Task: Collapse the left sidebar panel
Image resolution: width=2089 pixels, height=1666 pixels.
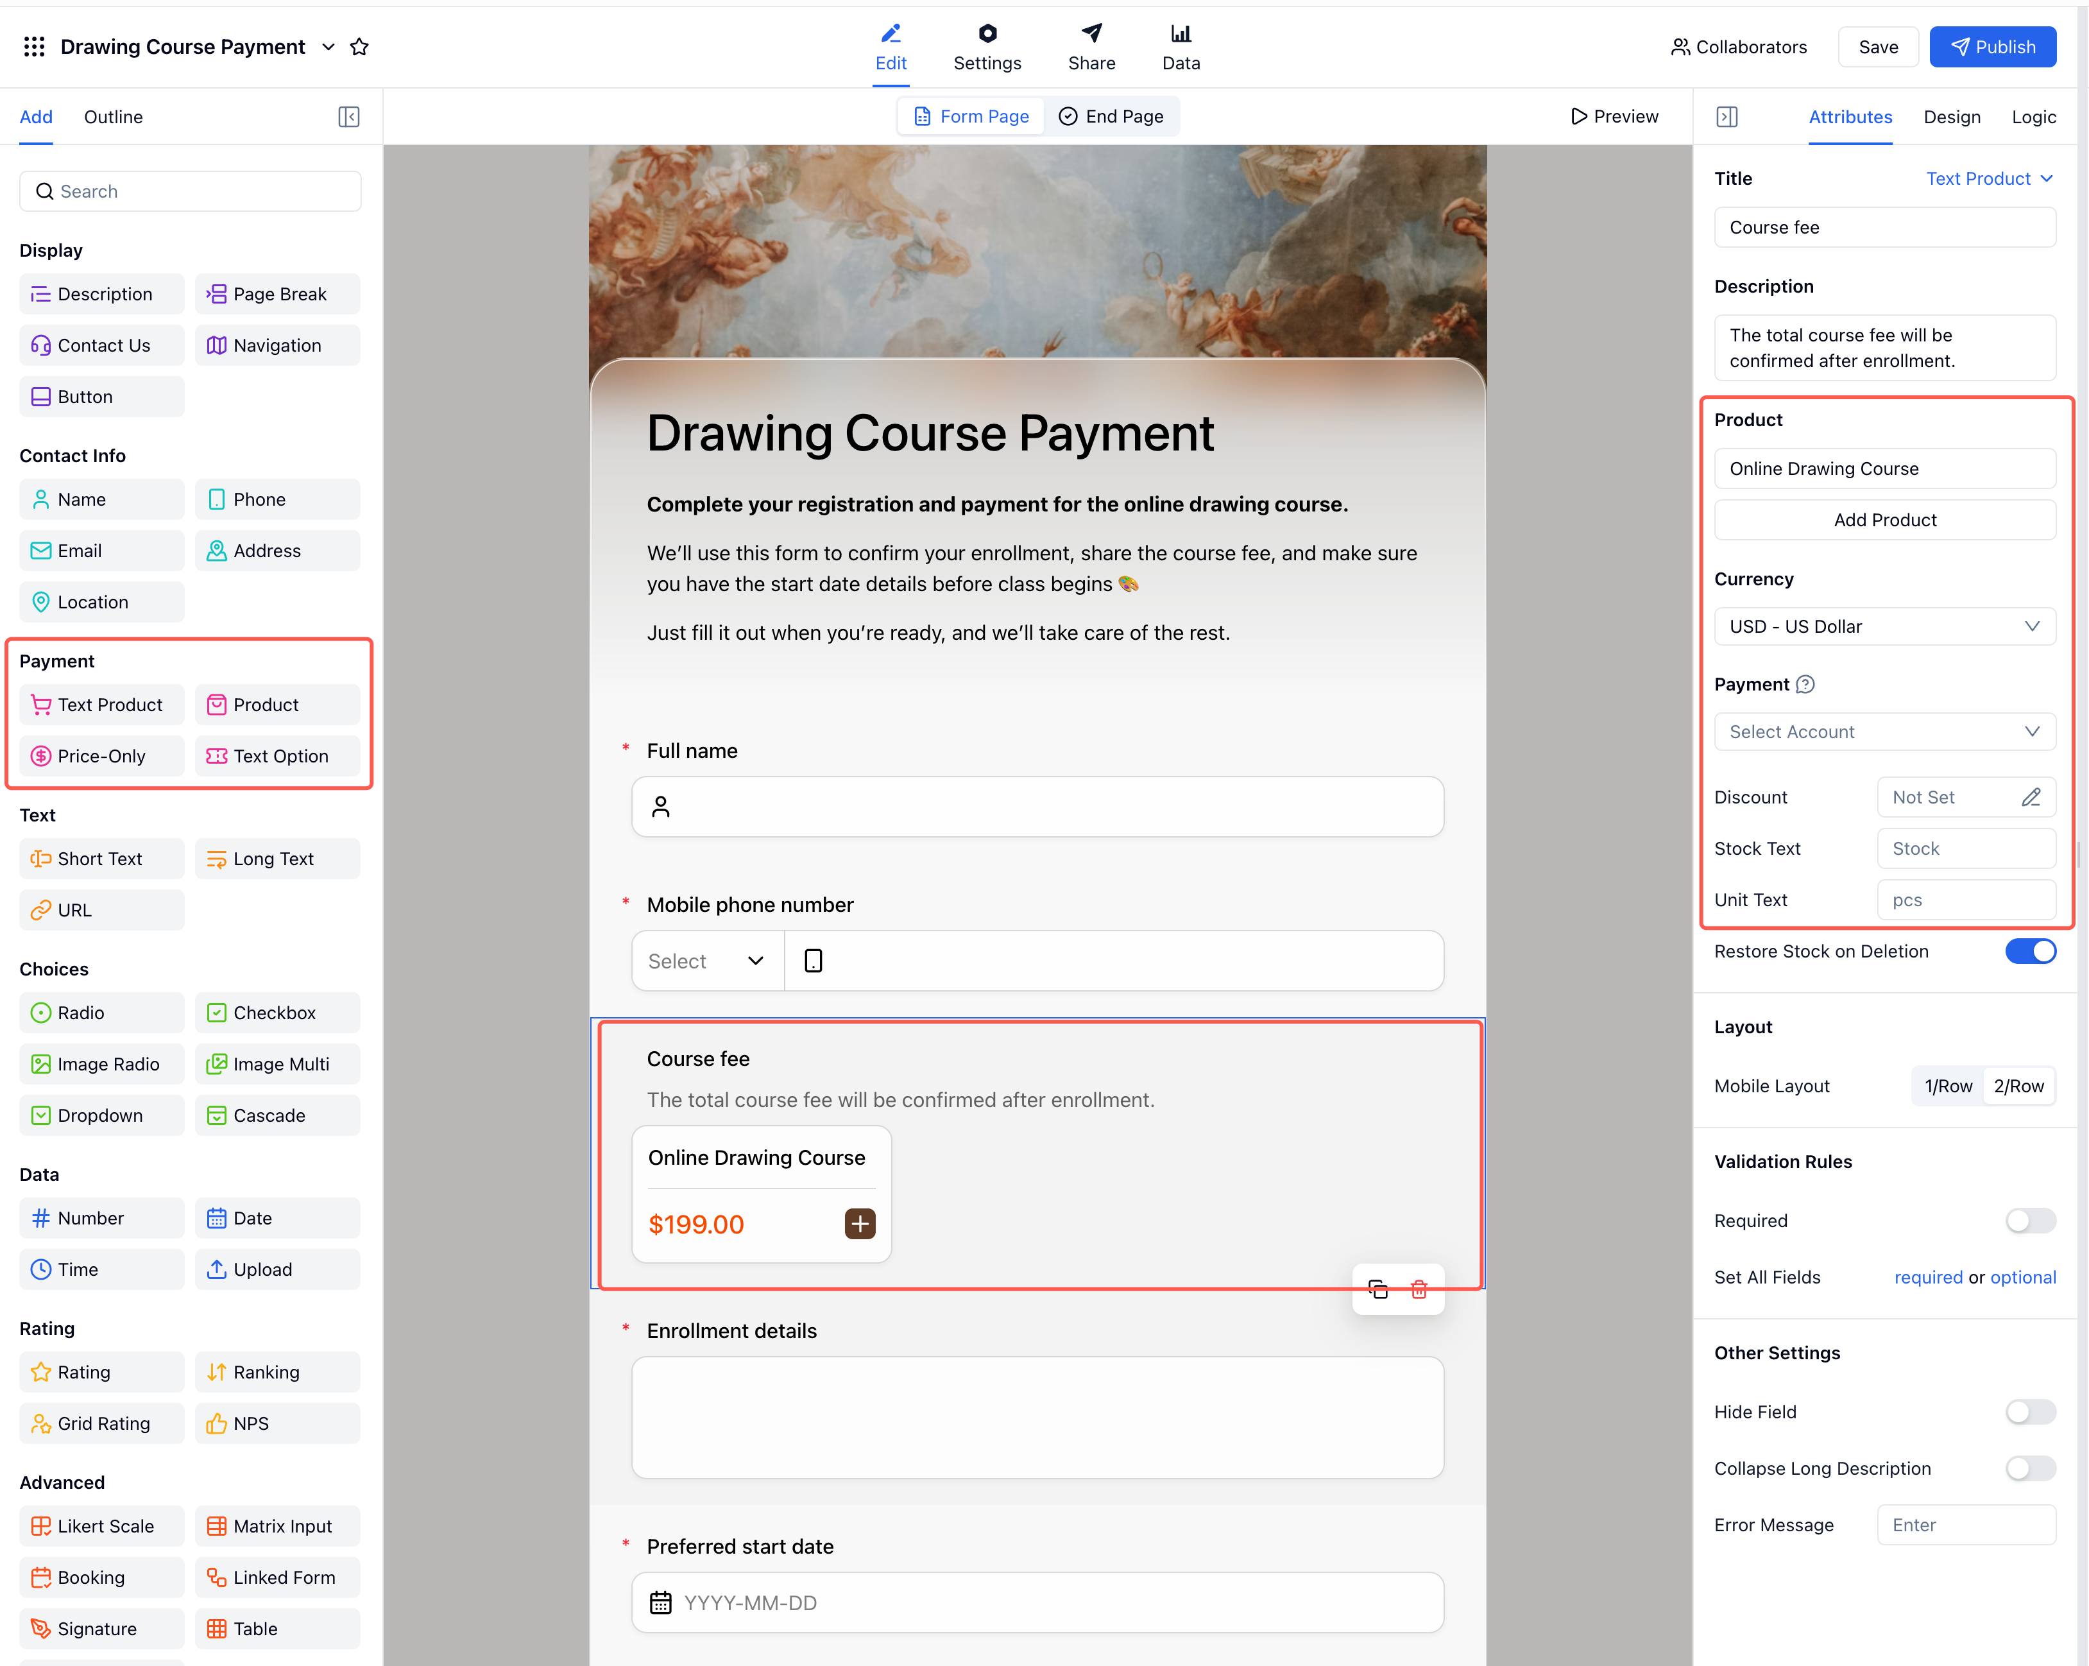Action: click(349, 116)
